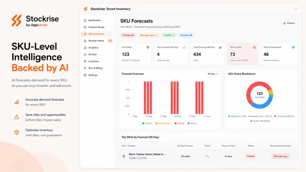Image resolution: width=306 pixels, height=172 pixels.
Task: Open the 30 Days range dropdown
Action: tap(212, 74)
